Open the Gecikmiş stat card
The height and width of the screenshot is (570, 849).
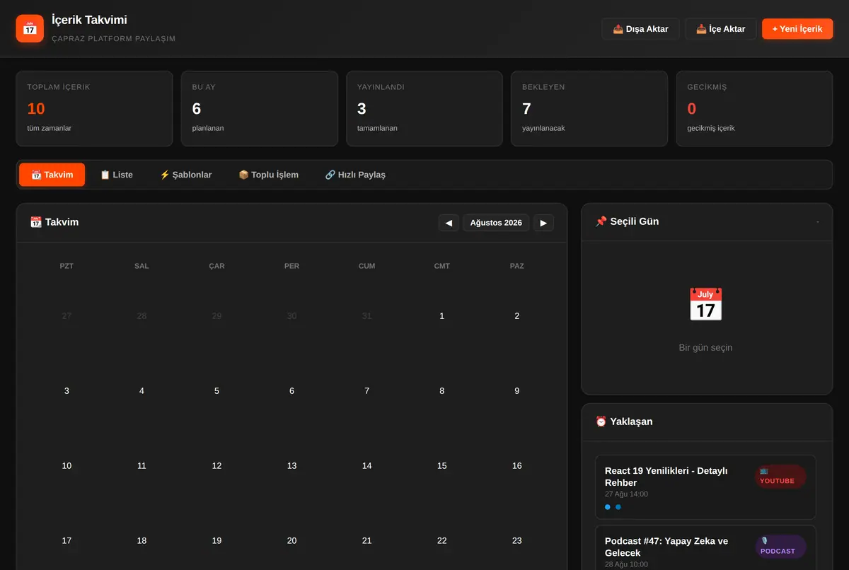pos(754,109)
